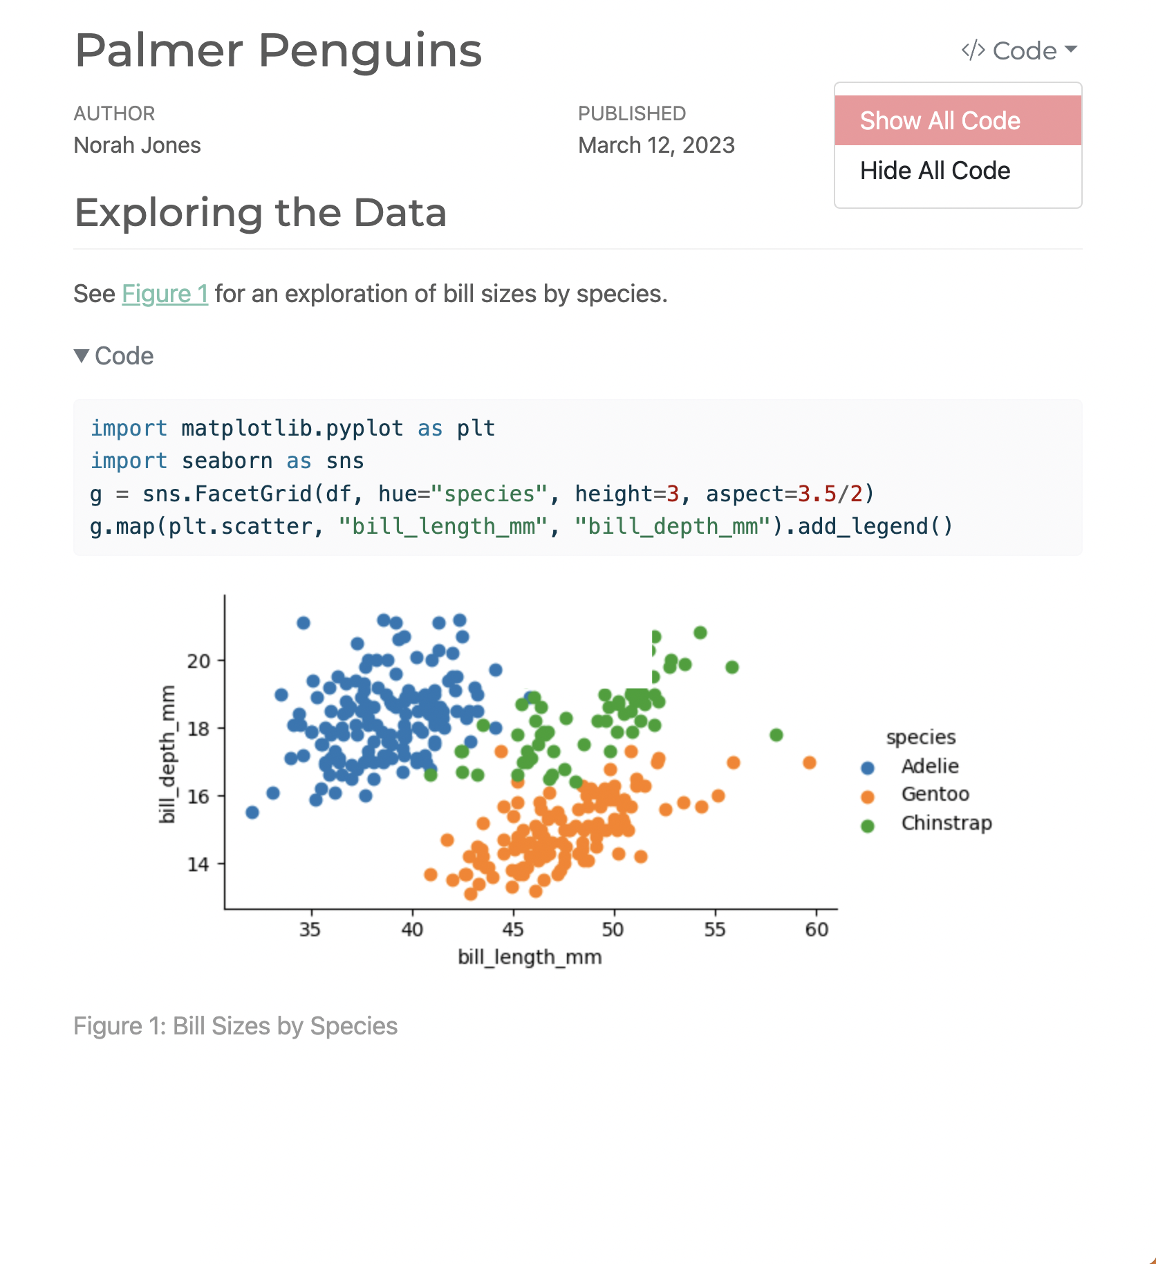Click the "Exploring the Data" heading

[260, 213]
